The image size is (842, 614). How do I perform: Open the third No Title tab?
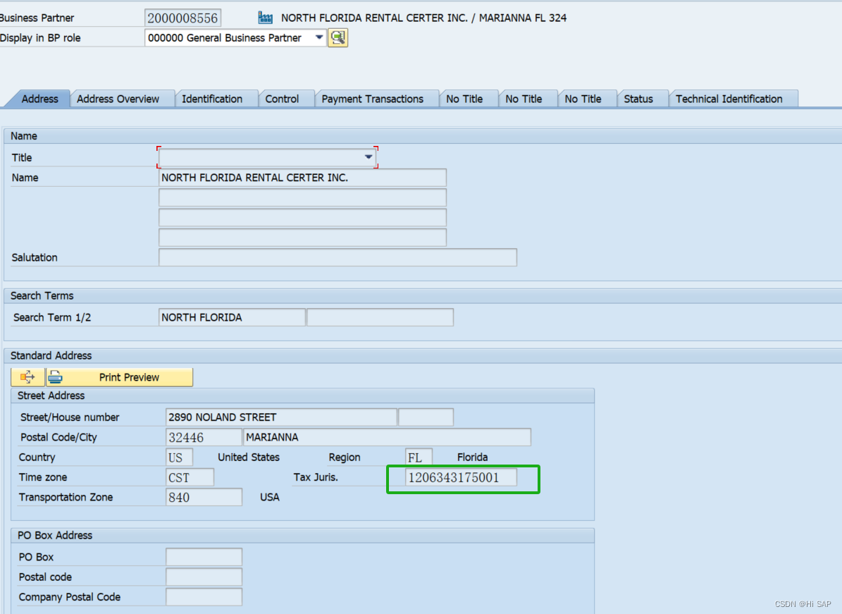[x=583, y=99]
